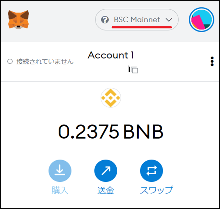Screen dimensions: 220x209
Task: Open the colorful account avatar menu
Action: coord(201,19)
